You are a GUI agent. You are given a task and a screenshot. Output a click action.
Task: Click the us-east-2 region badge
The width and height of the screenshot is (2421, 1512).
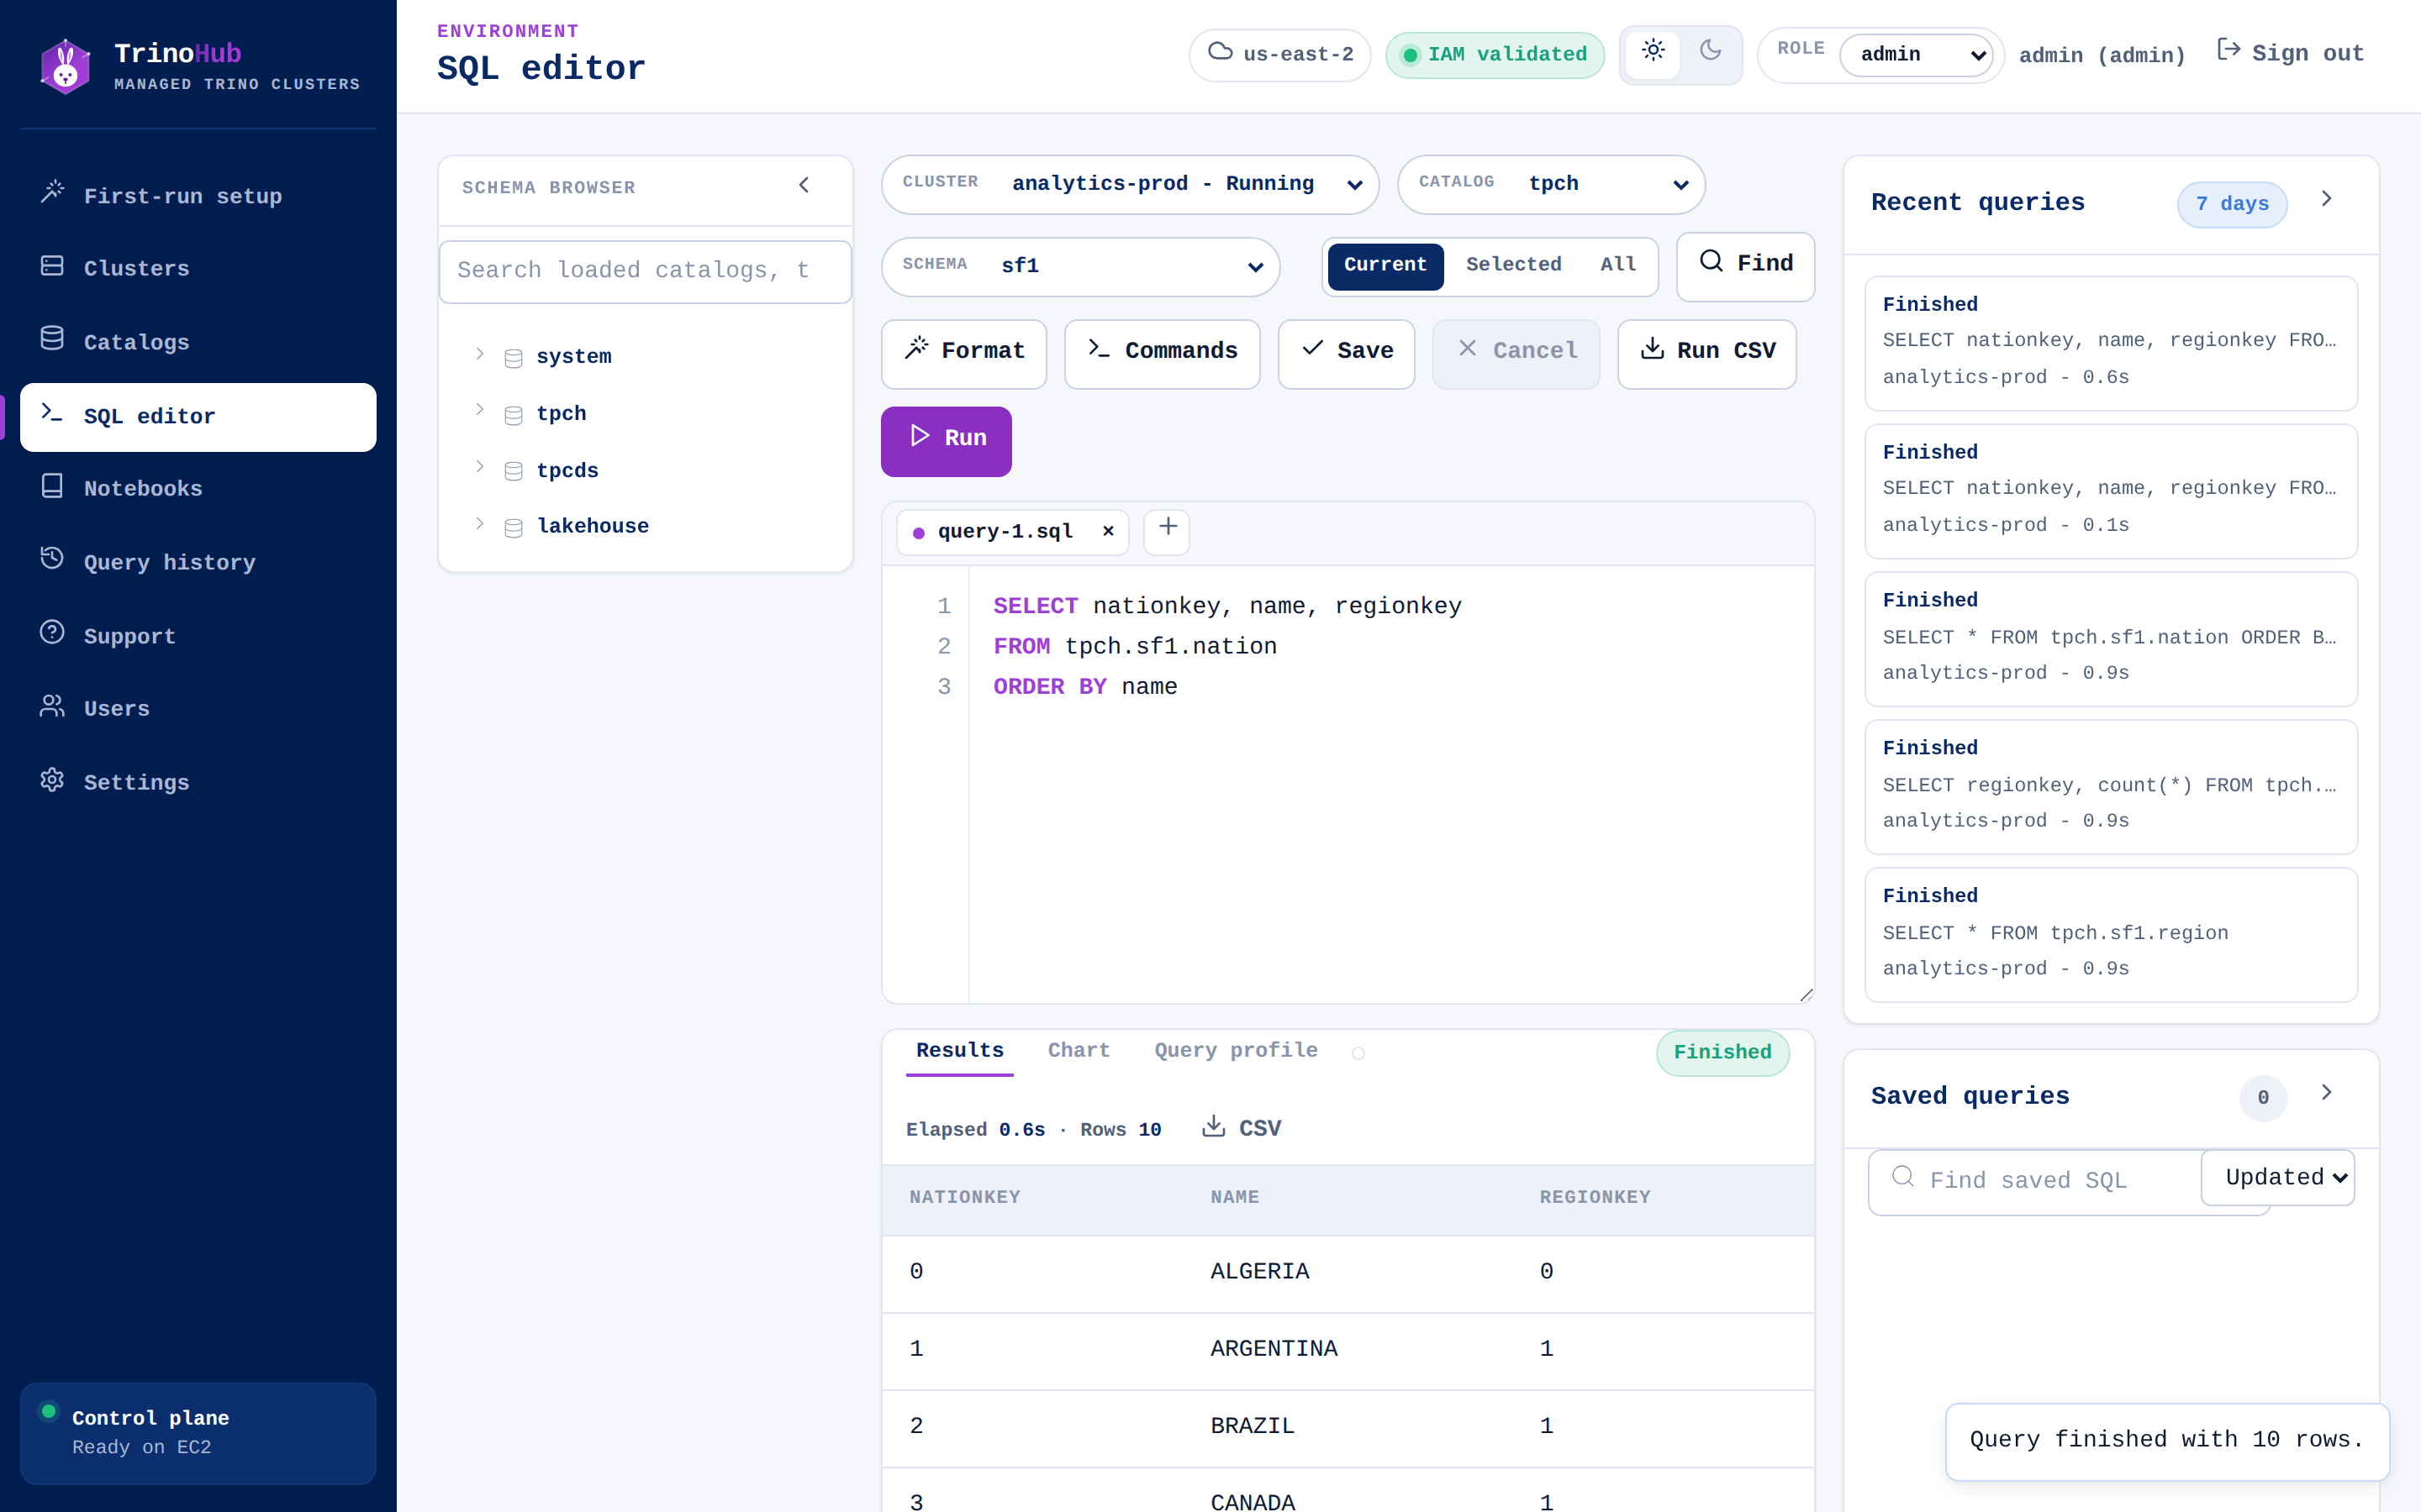point(1279,54)
